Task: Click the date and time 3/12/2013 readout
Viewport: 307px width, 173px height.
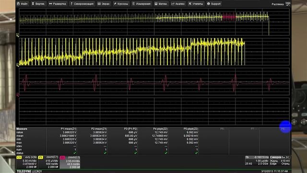Action: click(274, 171)
